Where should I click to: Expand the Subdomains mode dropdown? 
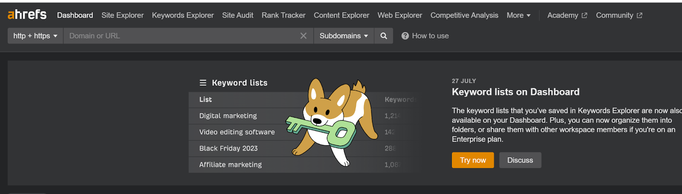tap(344, 36)
